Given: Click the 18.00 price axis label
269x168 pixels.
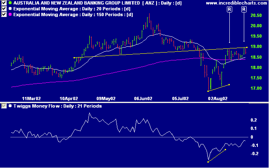Looking at the screenshot, I should pyautogui.click(x=256, y=67).
